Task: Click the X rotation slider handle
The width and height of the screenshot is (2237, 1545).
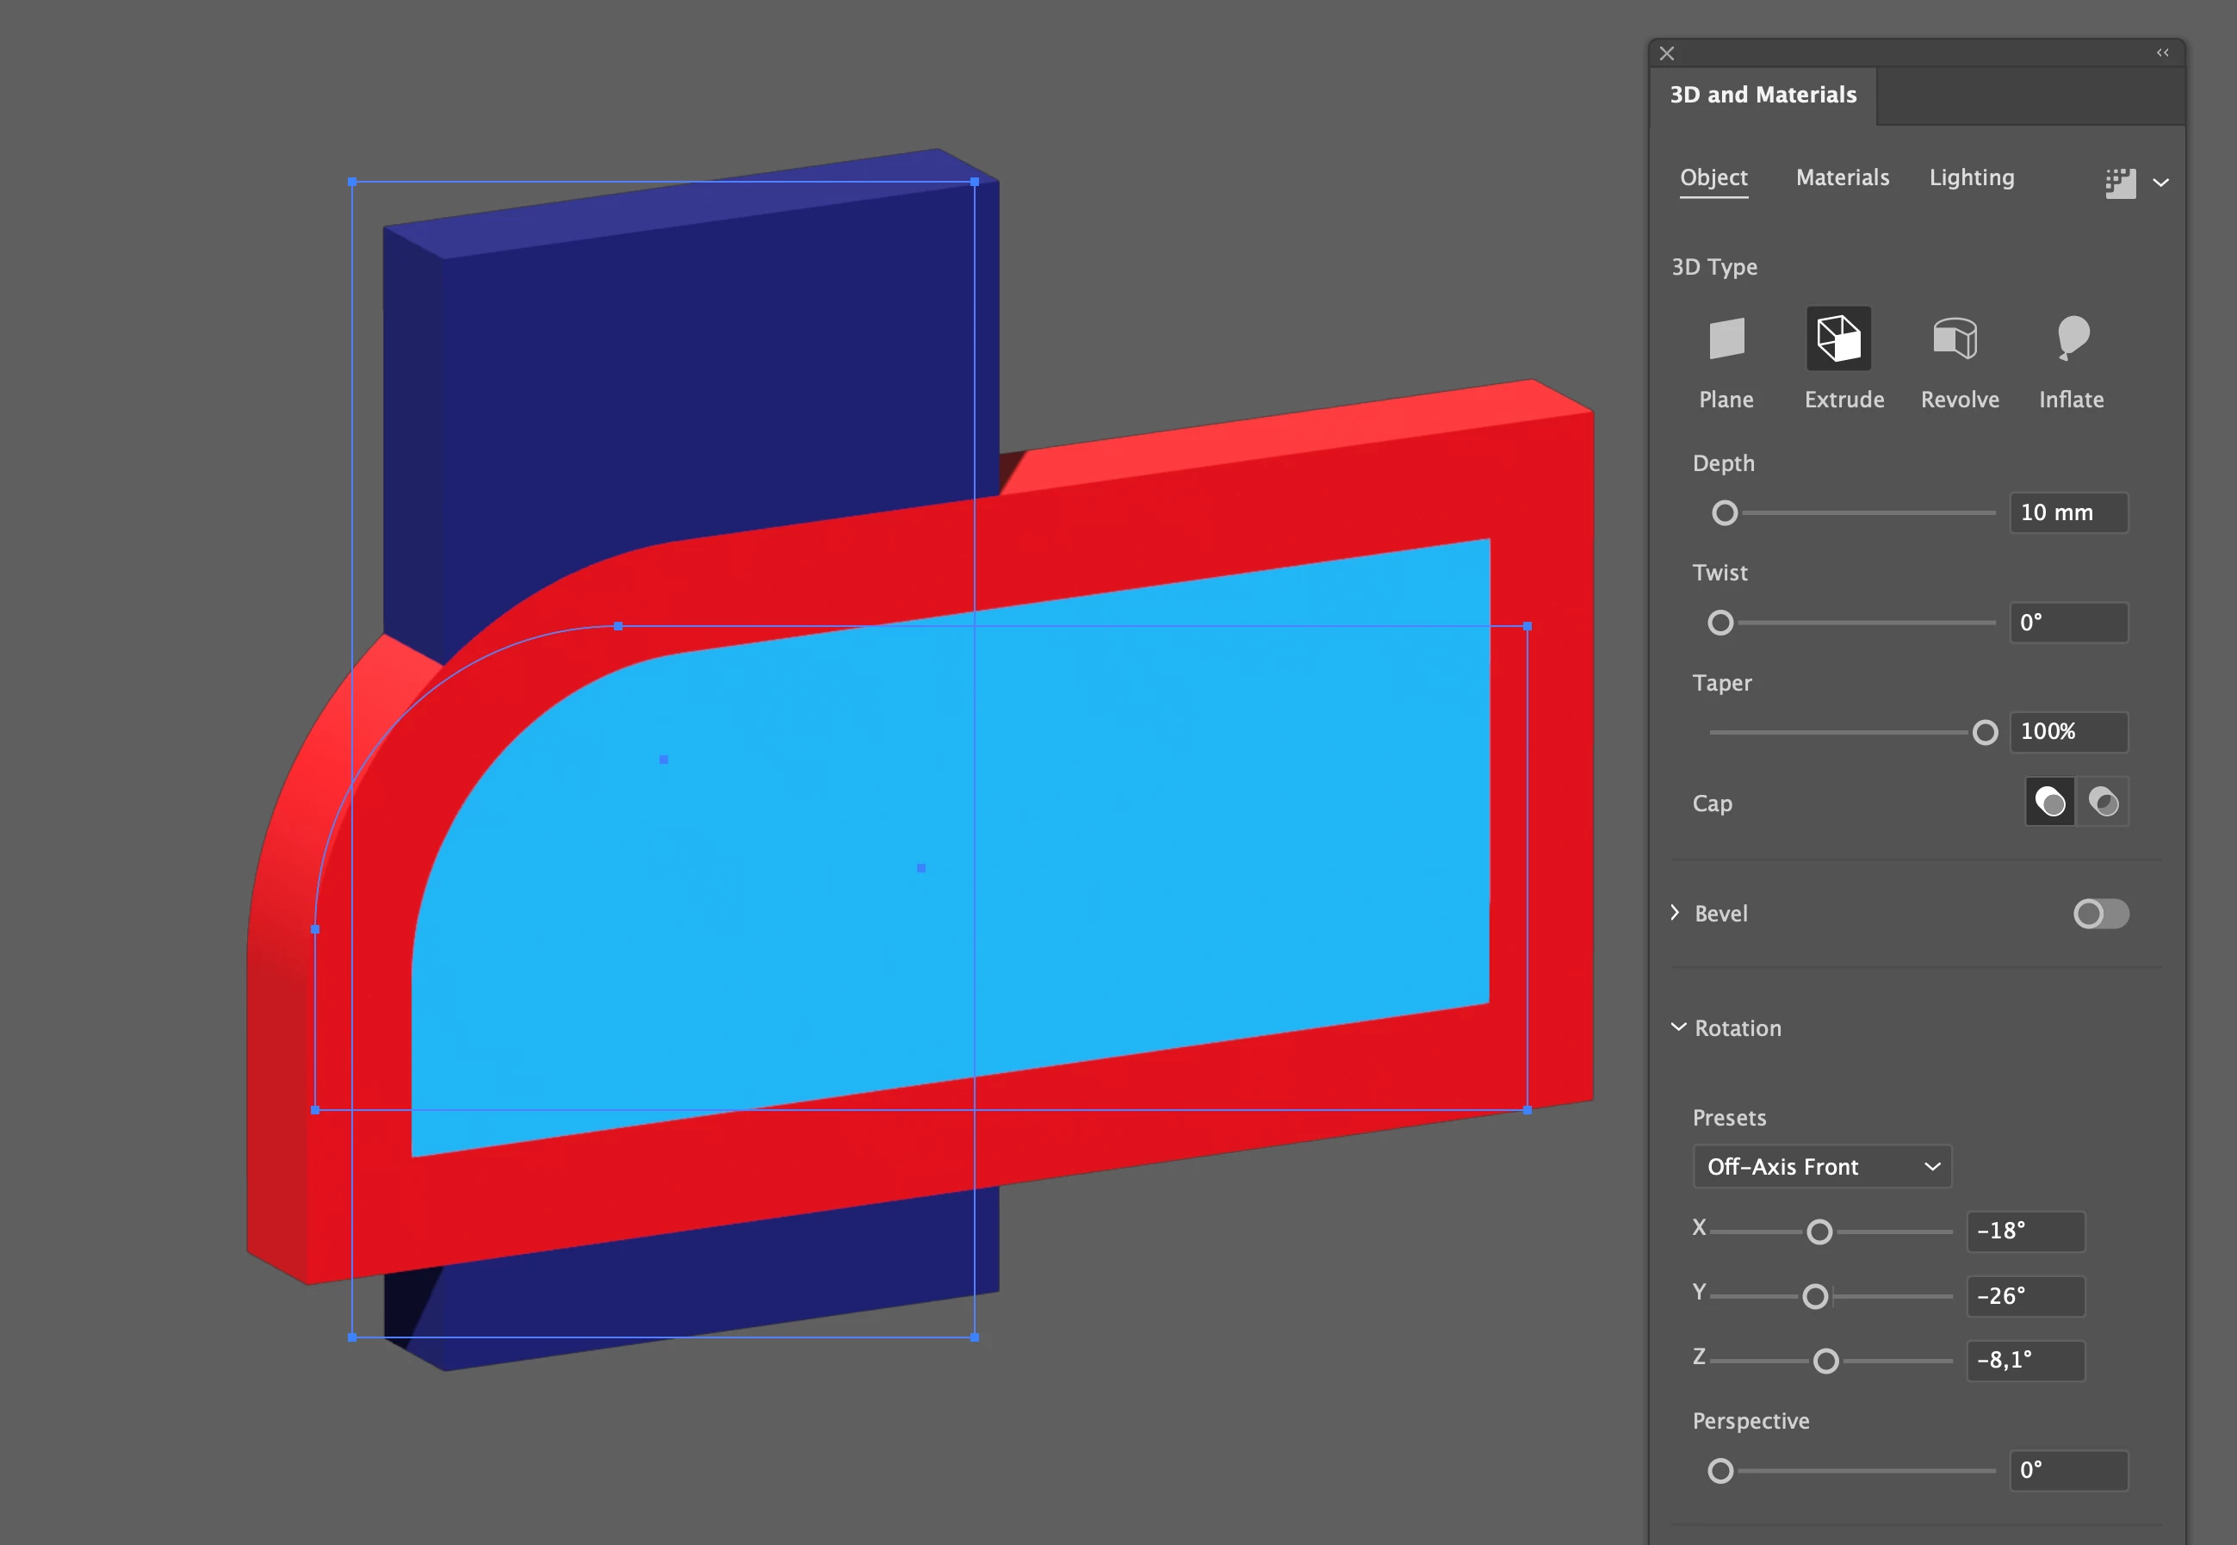Action: click(1819, 1232)
